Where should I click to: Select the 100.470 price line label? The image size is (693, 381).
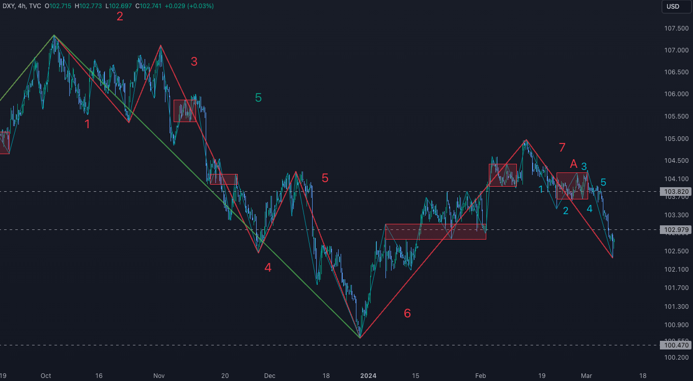pyautogui.click(x=676, y=345)
